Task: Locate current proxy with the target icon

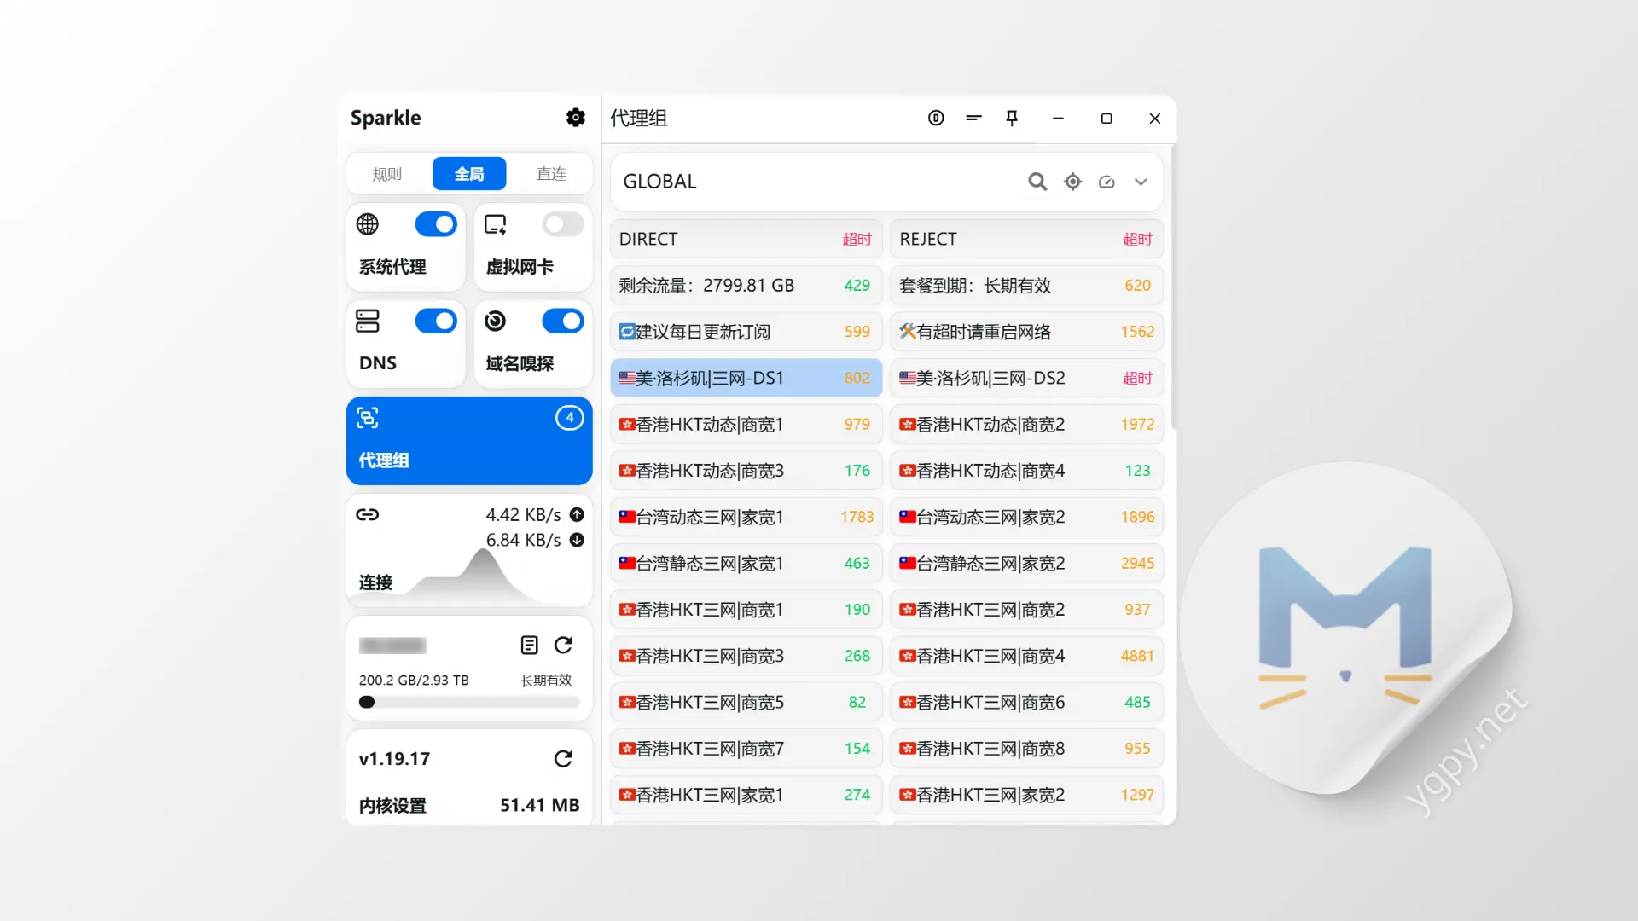Action: coord(1072,182)
